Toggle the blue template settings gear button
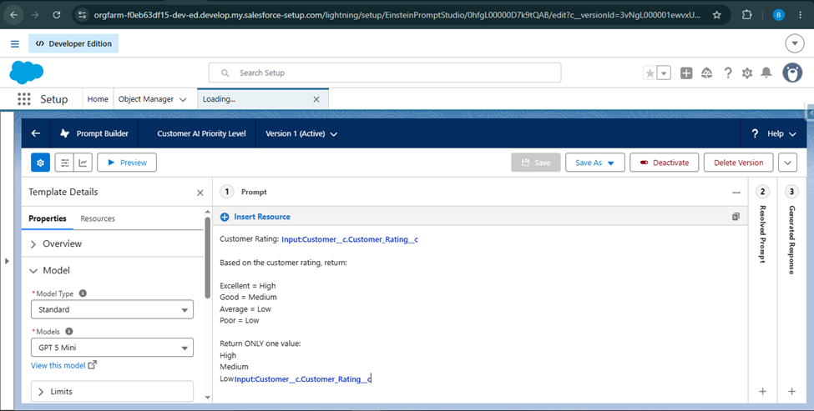Screen dimensions: 814x411 tap(41, 163)
